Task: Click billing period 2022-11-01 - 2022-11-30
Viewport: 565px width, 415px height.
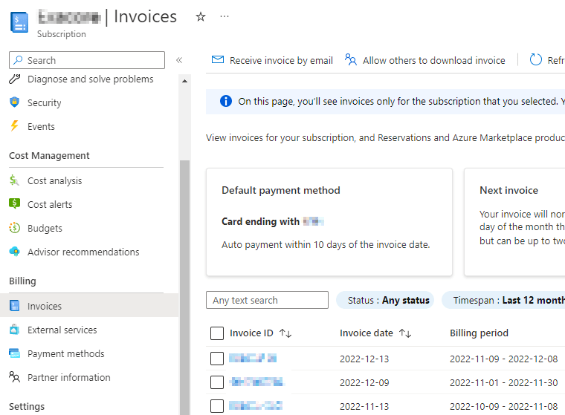Action: pos(504,382)
